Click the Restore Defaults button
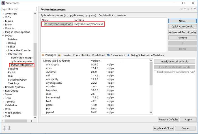198x134 pixels. [168, 120]
